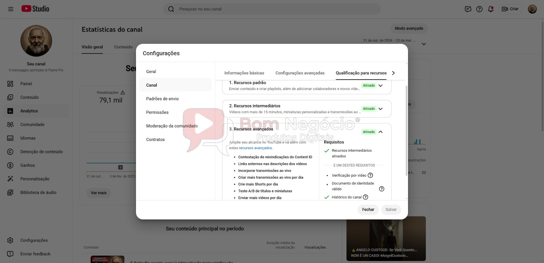Screen dimensions: 544x263
Task: Click the tab strip right arrow
Action: point(393,73)
